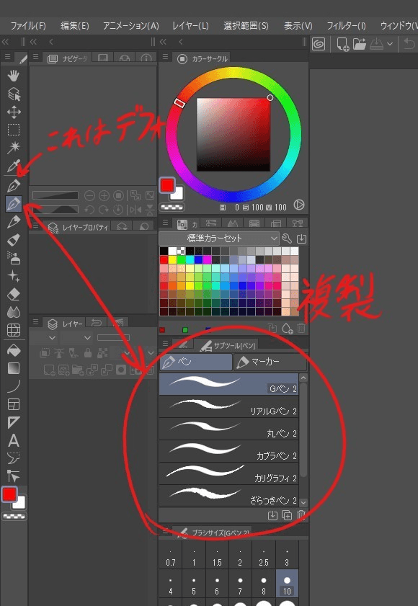Choose カブラペン 2 sub tool

click(x=228, y=451)
